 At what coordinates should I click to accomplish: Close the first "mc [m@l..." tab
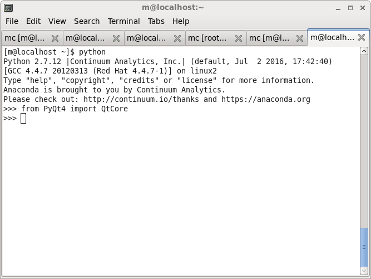[x=55, y=38]
